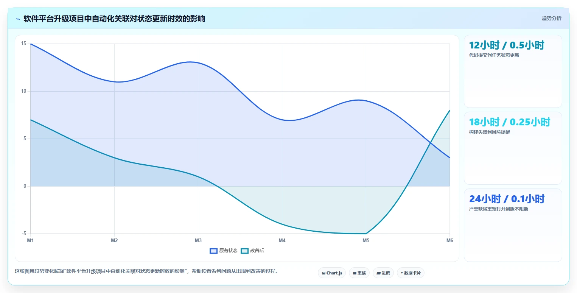The width and height of the screenshot is (577, 293).
Task: Click the 原有状态 starting point at M1
Action: [31, 44]
